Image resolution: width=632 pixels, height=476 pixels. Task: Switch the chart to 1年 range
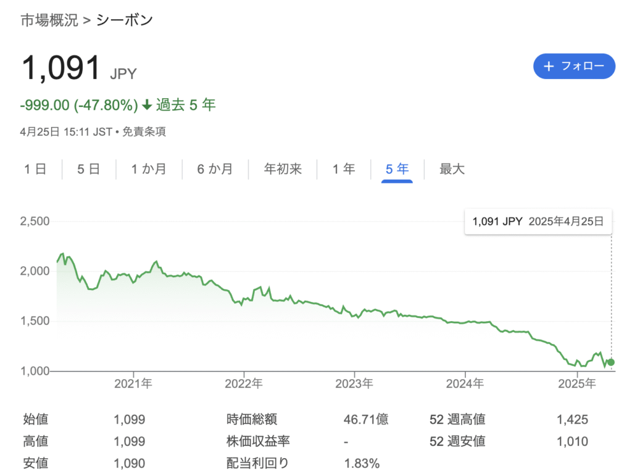click(x=344, y=169)
